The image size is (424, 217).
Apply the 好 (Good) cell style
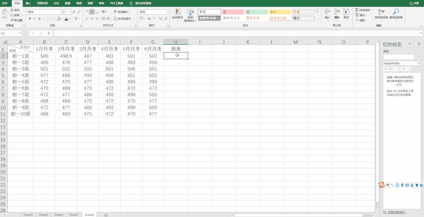coord(256,12)
